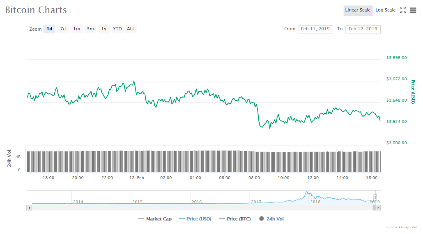The image size is (423, 234).
Task: Show ALL time range
Action: (131, 29)
